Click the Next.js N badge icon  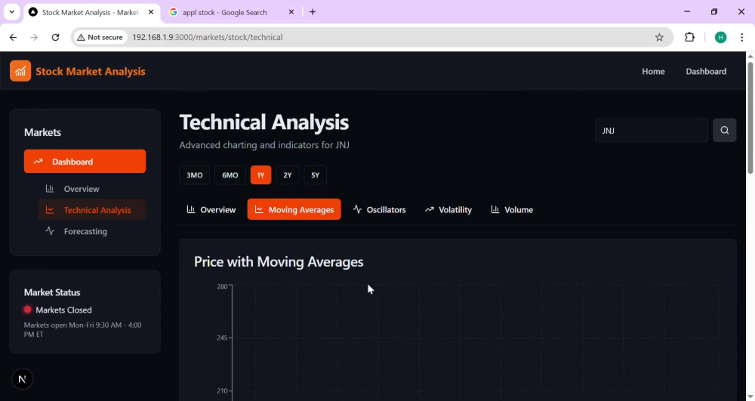[x=22, y=379]
